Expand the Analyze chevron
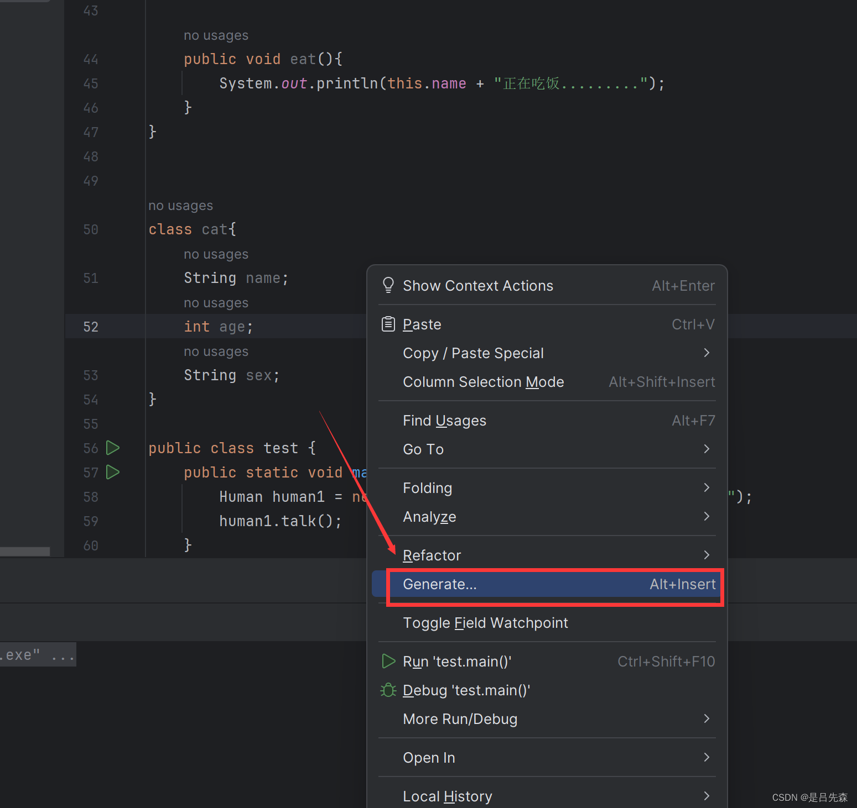The image size is (857, 808). coord(707,516)
